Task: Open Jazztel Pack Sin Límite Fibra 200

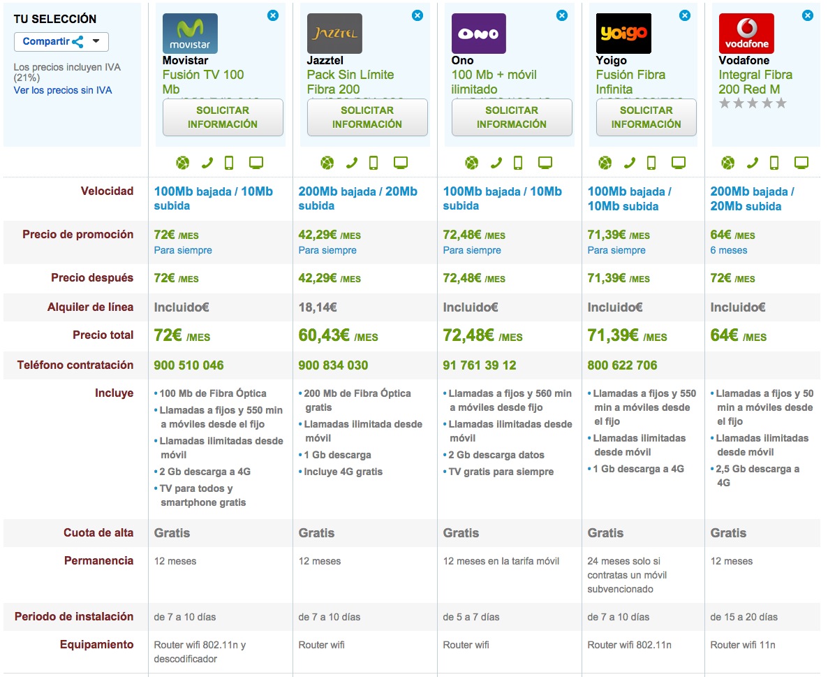Action: coord(350,82)
